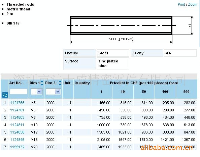Open the Dim 2 filter dropdown
The width and height of the screenshot is (200, 157).
coord(53,92)
